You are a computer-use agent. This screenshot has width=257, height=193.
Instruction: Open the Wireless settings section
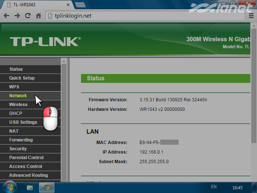pos(18,105)
